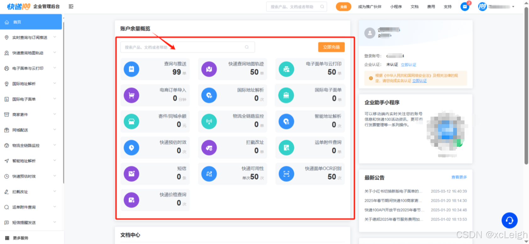This screenshot has height=244, width=529.
Task: Open the announcement 关于德邦2025年春节服务费用加
Action: pyautogui.click(x=394, y=219)
